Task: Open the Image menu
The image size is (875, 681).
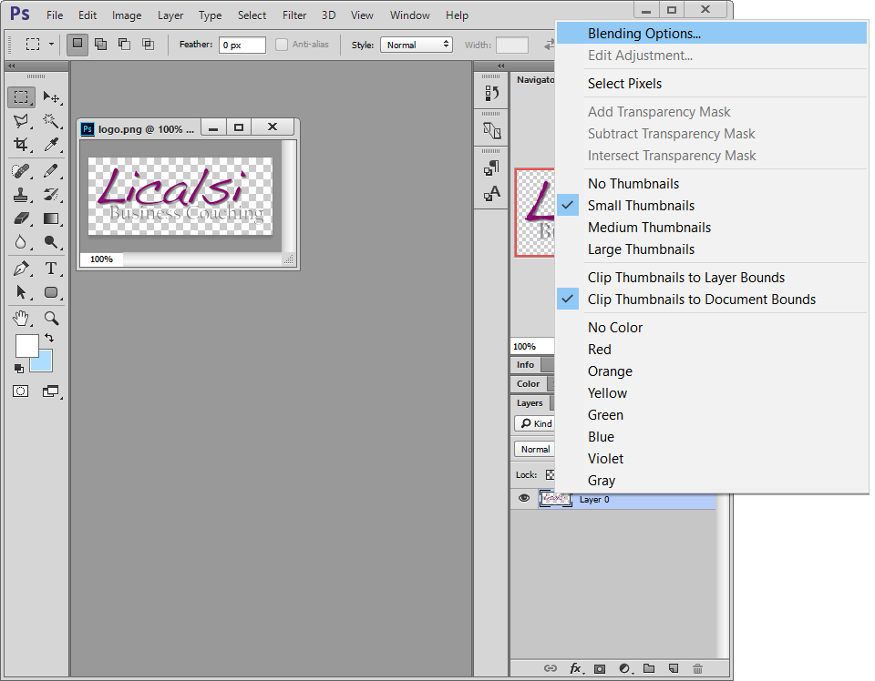Action: (x=127, y=15)
